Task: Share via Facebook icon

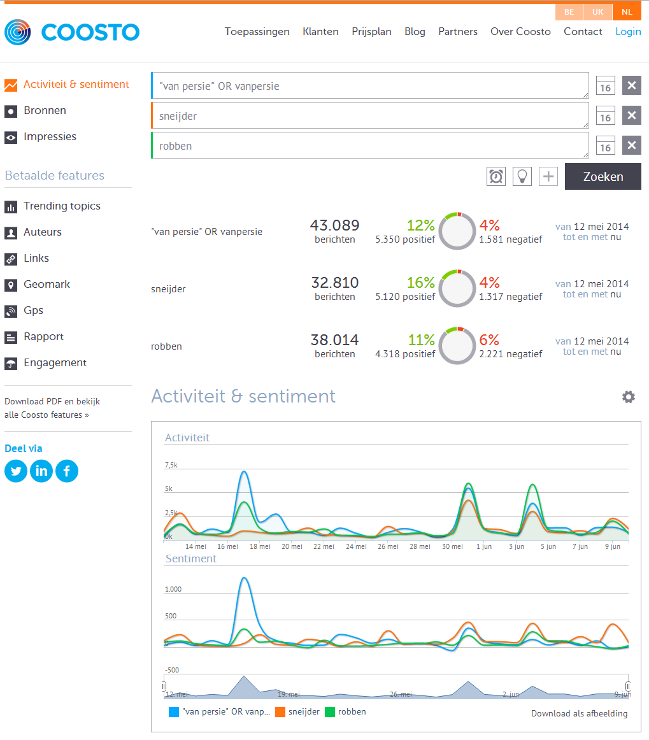Action: click(67, 471)
